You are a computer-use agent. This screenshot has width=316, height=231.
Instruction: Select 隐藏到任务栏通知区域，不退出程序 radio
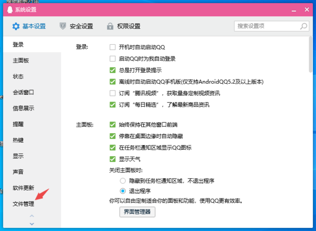point(123,180)
